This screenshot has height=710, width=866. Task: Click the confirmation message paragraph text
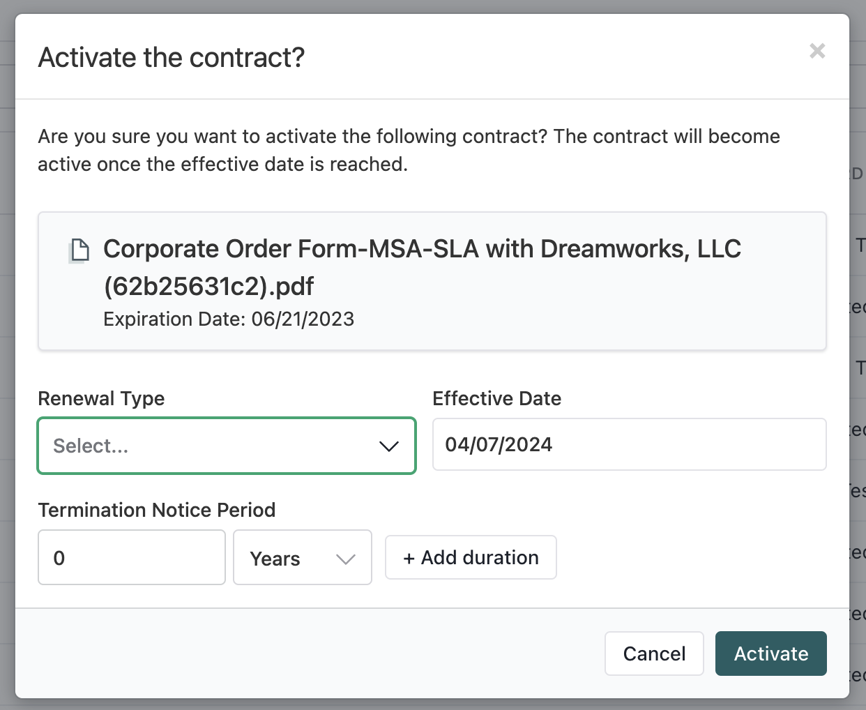[x=409, y=150]
